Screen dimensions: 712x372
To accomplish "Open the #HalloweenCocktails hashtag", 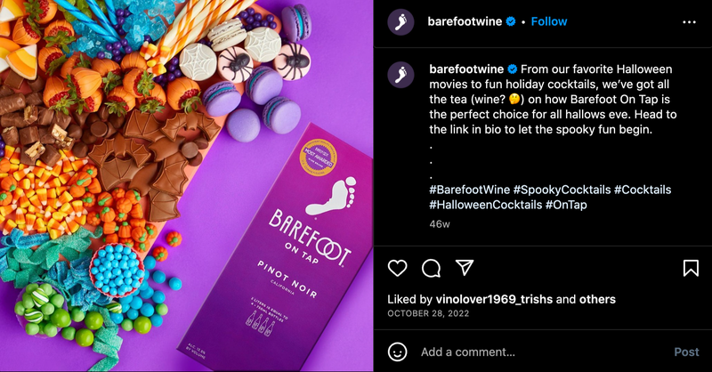I will coord(486,205).
